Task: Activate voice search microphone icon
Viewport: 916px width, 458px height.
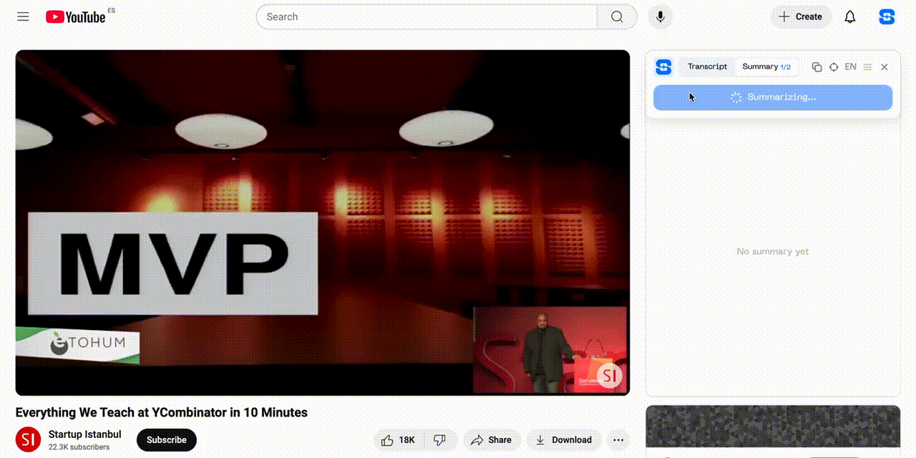Action: (x=661, y=16)
